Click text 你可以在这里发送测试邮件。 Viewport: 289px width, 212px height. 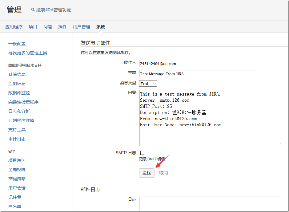point(106,53)
